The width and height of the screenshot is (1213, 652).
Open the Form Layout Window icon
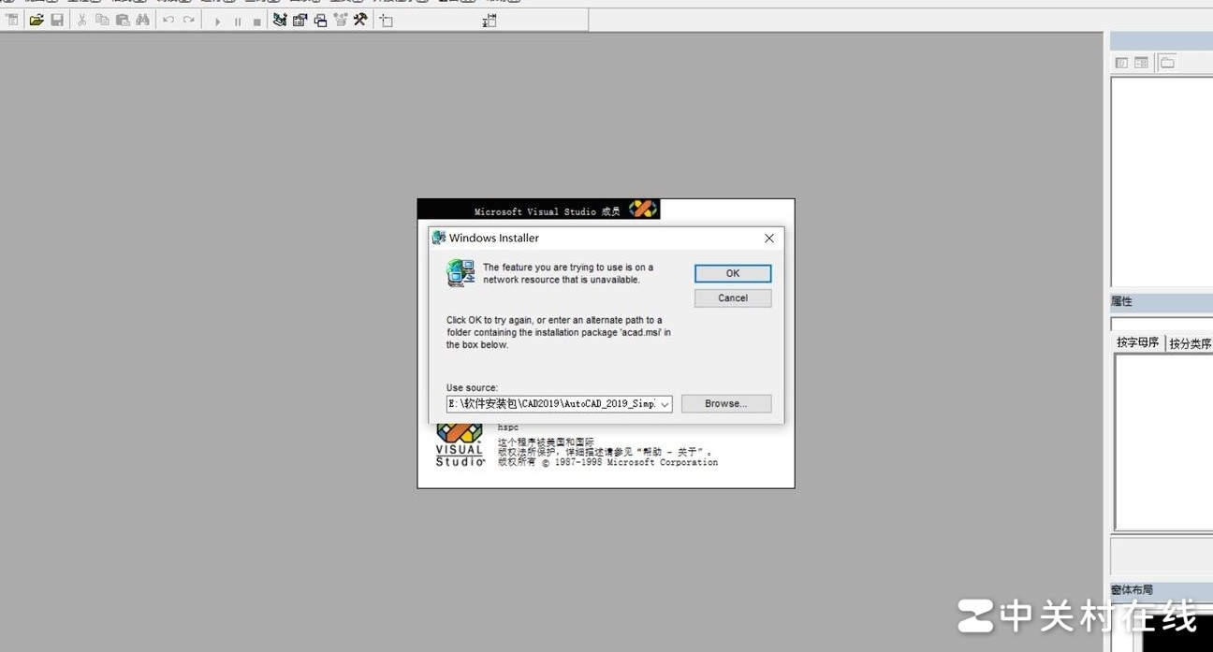click(x=320, y=20)
